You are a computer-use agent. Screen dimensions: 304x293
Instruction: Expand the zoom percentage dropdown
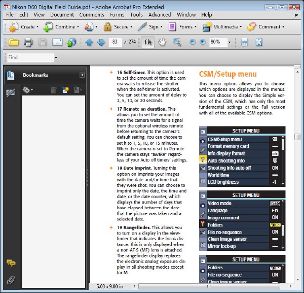click(230, 42)
